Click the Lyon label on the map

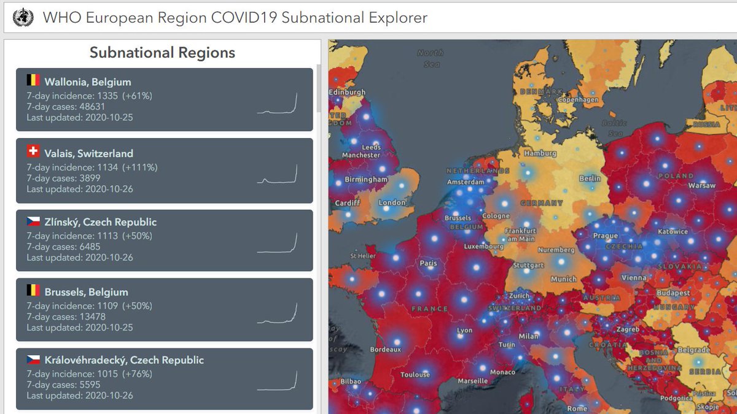[465, 330]
